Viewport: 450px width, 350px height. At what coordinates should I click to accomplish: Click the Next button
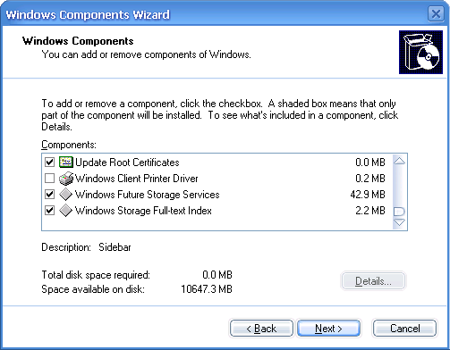click(x=328, y=329)
